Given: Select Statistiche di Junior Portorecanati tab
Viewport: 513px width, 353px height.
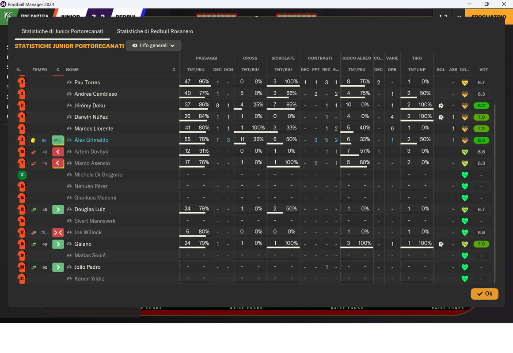Looking at the screenshot, I should coord(62,31).
